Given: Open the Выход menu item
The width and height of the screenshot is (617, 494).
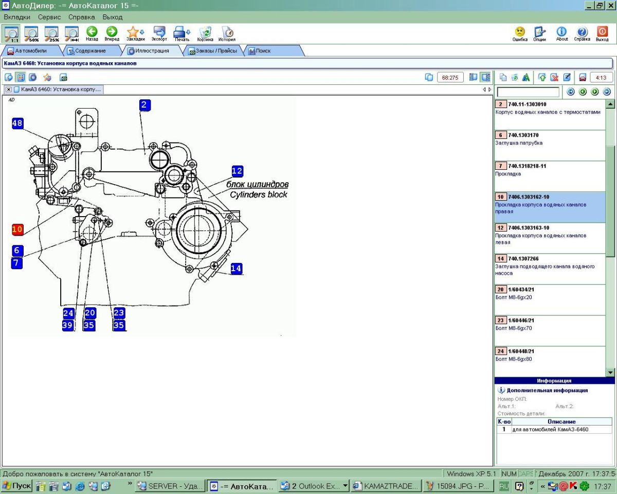Looking at the screenshot, I should pyautogui.click(x=113, y=17).
